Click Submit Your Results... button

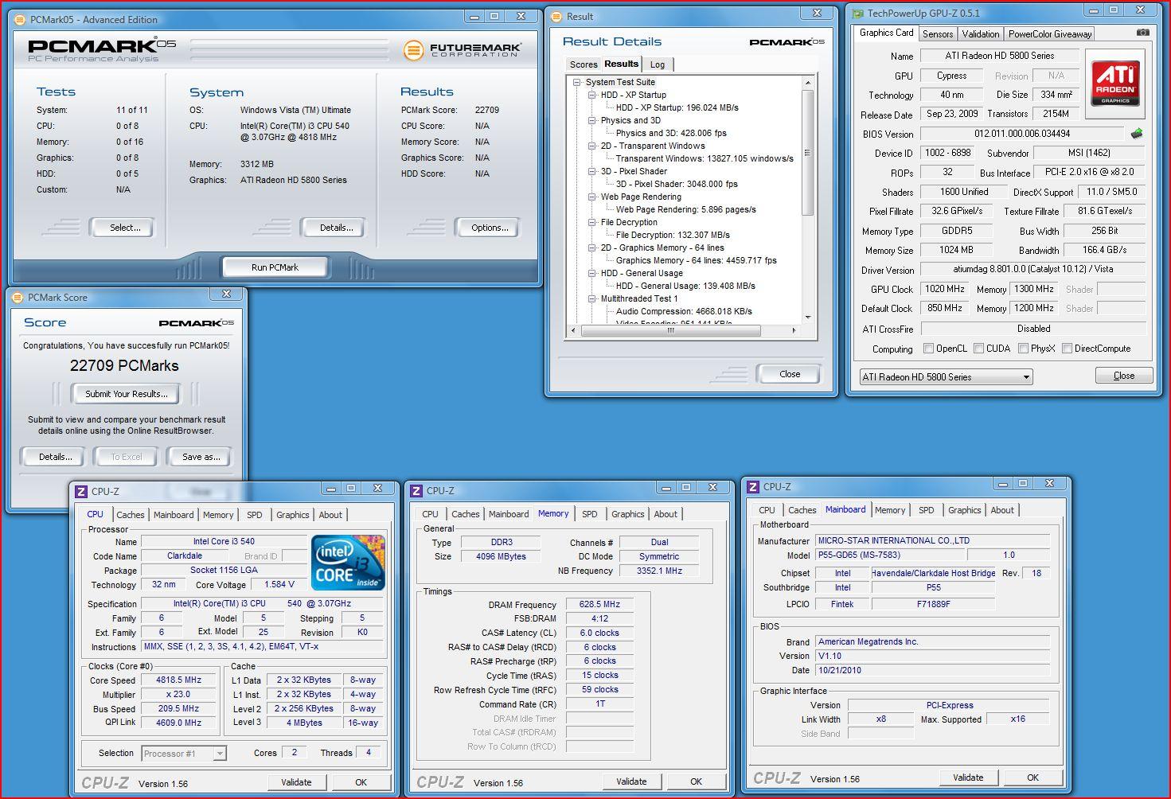127,394
